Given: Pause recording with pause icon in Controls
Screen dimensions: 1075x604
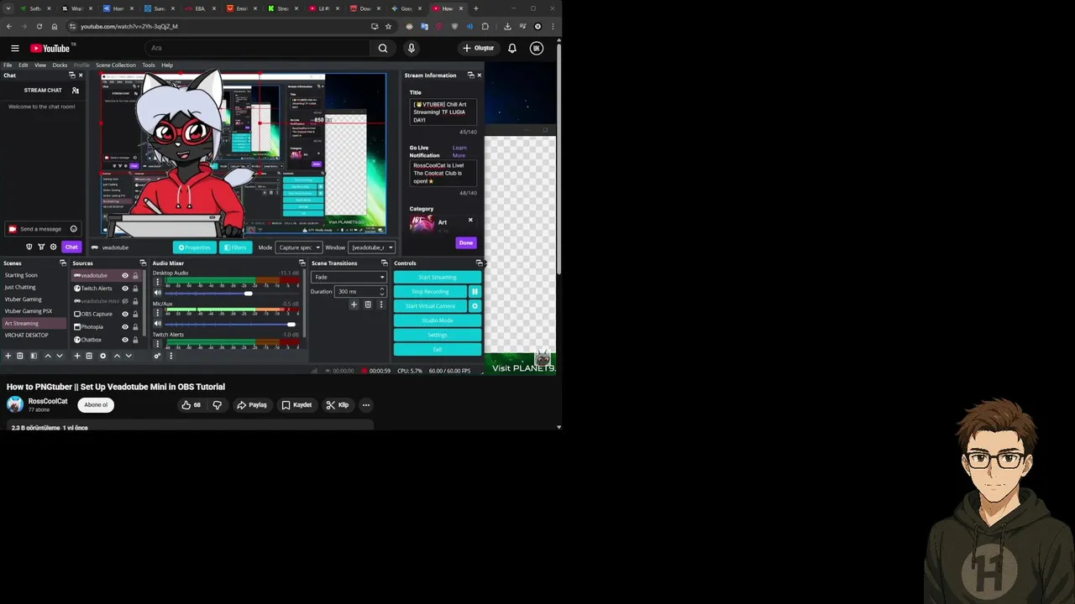Looking at the screenshot, I should [x=475, y=291].
